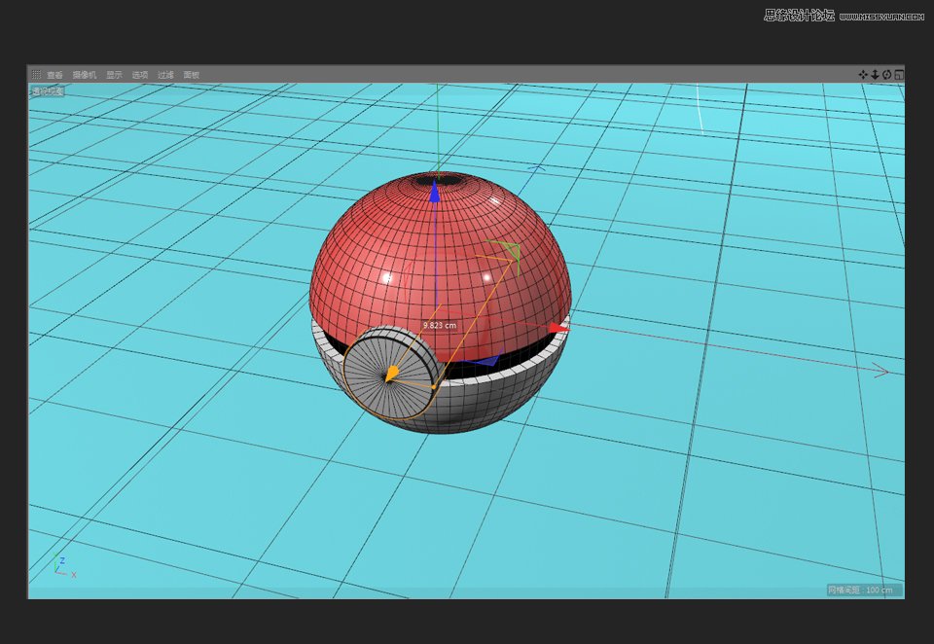This screenshot has height=644, width=934.
Task: Open the 选项 options menu
Action: (142, 73)
